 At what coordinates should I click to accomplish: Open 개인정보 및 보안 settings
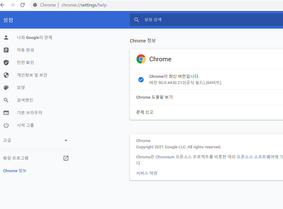(32, 75)
